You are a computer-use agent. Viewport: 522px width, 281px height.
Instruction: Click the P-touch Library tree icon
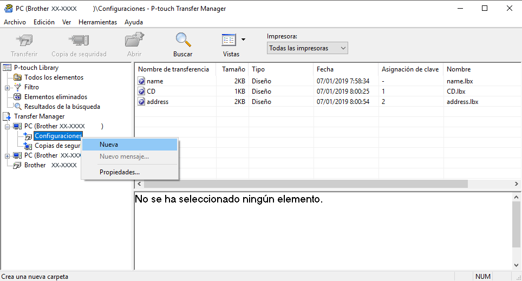(7, 68)
